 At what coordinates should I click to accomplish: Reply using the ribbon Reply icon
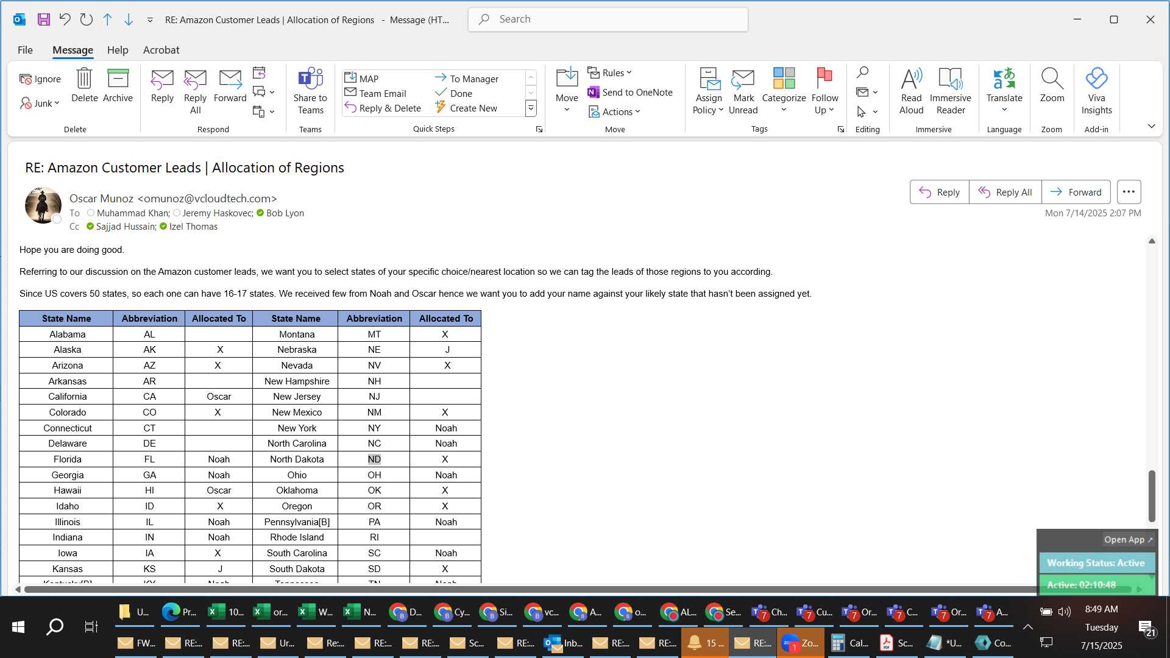162,85
